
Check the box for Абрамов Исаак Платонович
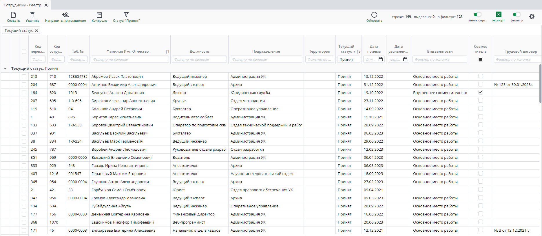[24, 77]
